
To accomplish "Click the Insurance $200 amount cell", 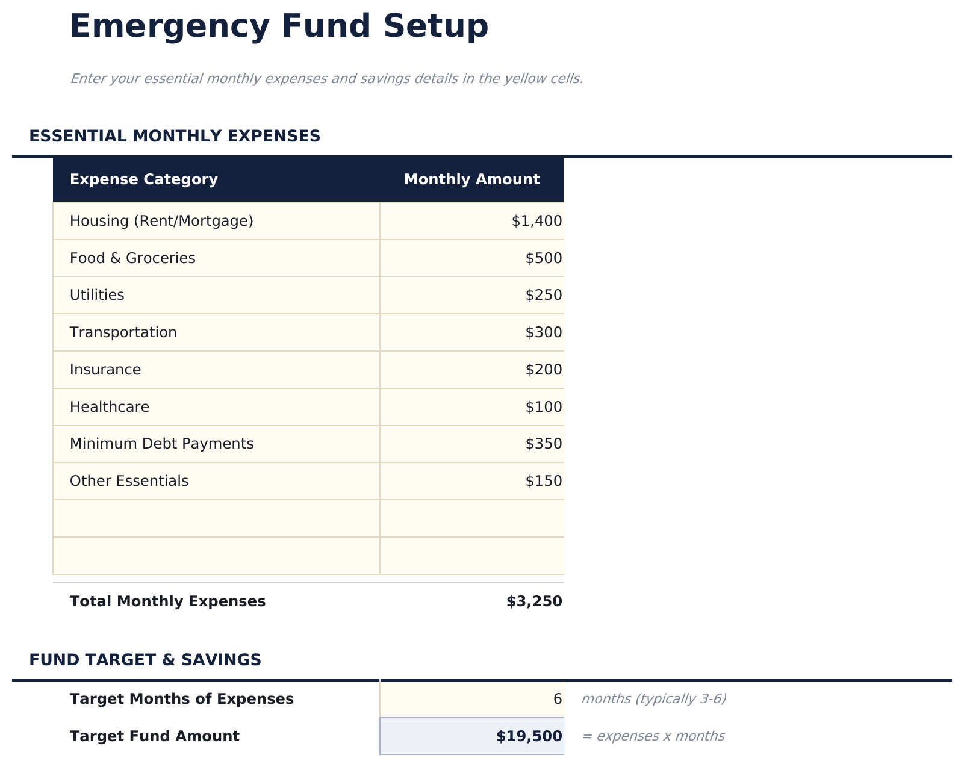I will (471, 370).
